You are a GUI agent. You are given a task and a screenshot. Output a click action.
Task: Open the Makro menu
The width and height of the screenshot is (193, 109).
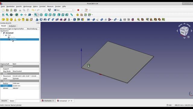click(x=36, y=6)
